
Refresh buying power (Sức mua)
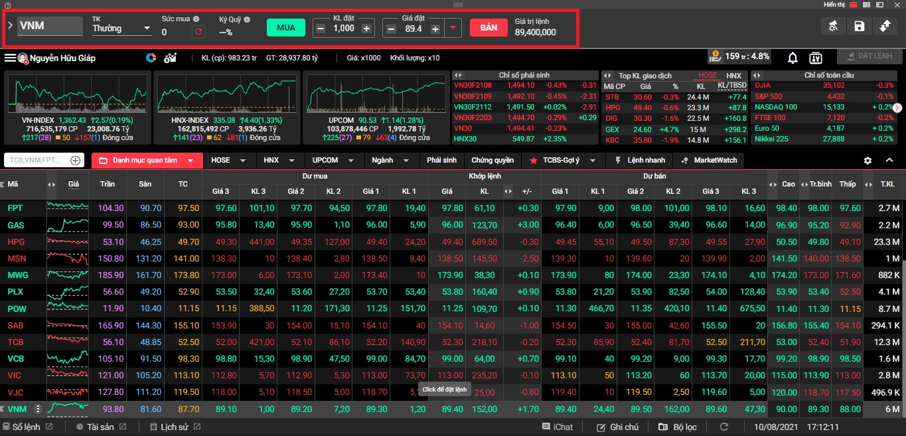198,32
